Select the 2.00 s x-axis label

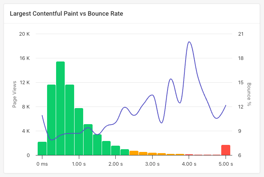115,164
